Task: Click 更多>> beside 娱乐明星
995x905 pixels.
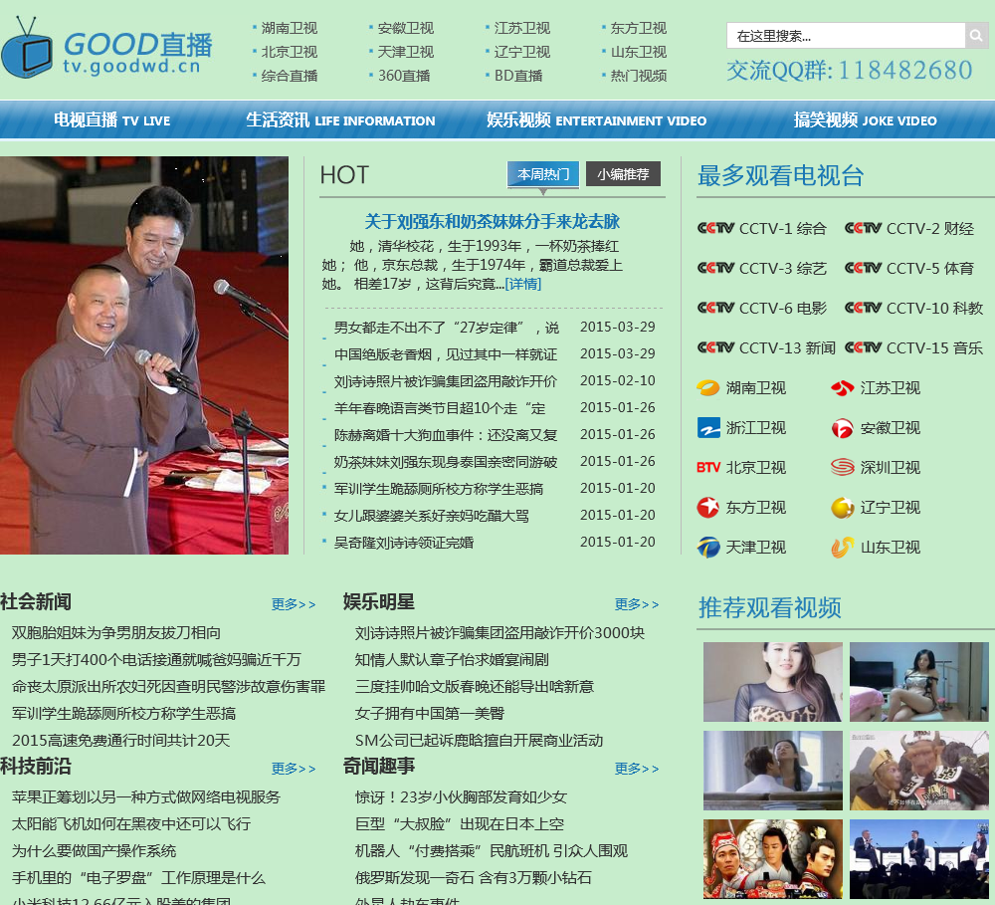Action: [637, 604]
